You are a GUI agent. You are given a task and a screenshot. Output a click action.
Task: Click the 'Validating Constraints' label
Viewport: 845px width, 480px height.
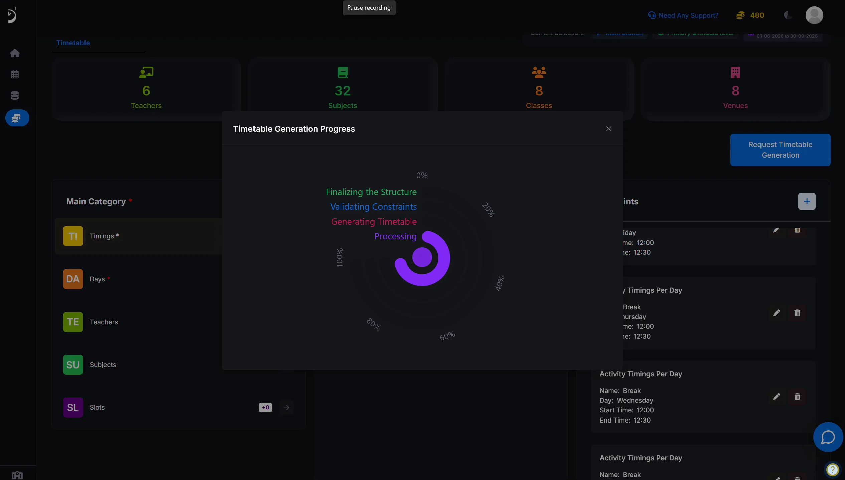(373, 207)
